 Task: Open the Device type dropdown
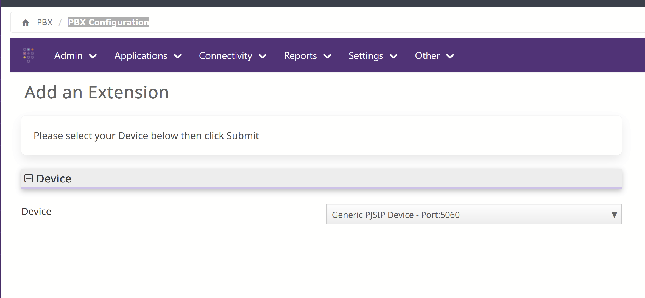(474, 214)
